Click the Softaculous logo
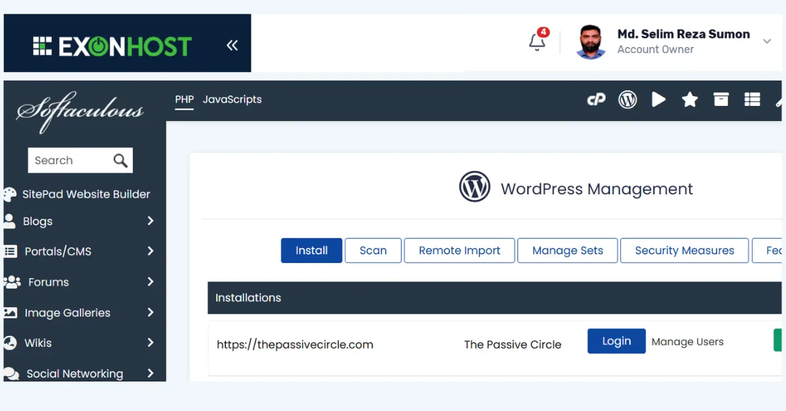This screenshot has height=411, width=786. coord(80,111)
